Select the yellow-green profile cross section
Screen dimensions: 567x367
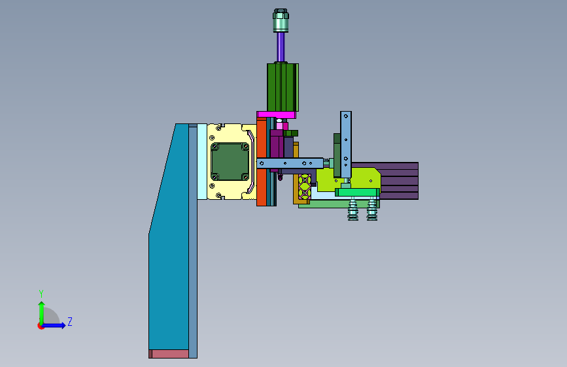point(305,186)
